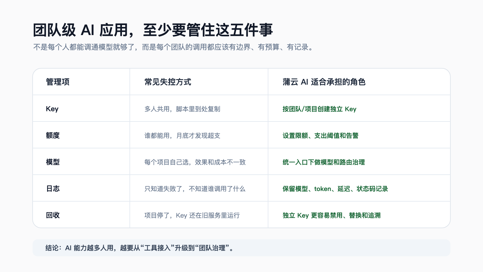Click the 回收 row label

click(53, 215)
